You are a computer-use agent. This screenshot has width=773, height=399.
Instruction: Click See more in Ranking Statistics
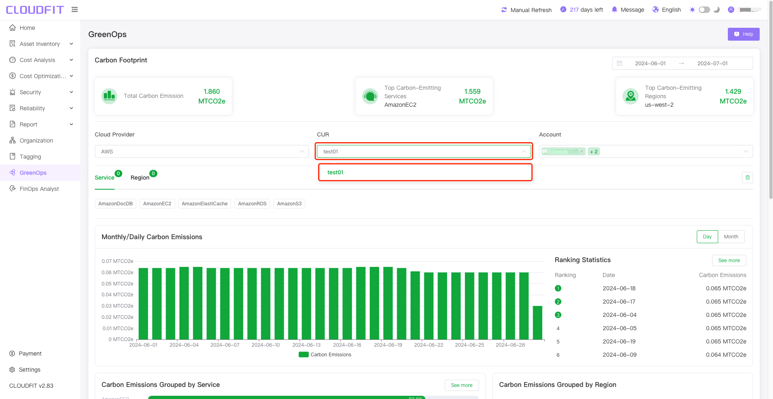tap(729, 260)
